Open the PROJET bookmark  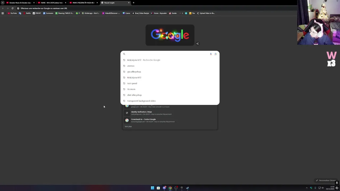click(37, 13)
